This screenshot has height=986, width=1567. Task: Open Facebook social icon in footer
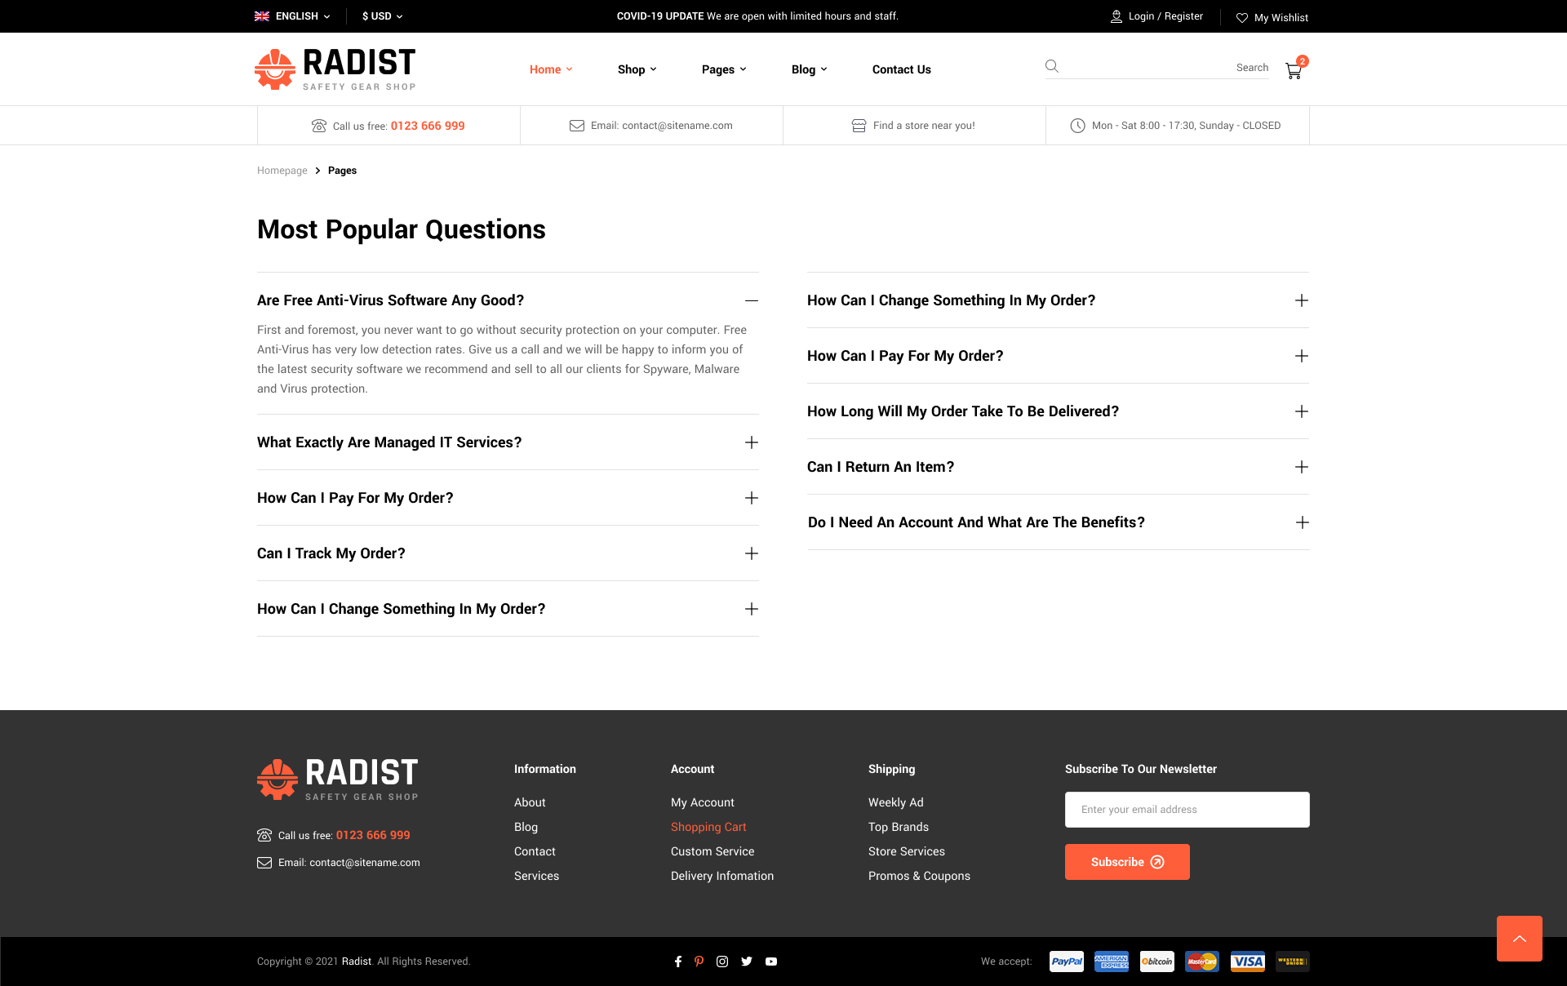(x=678, y=962)
